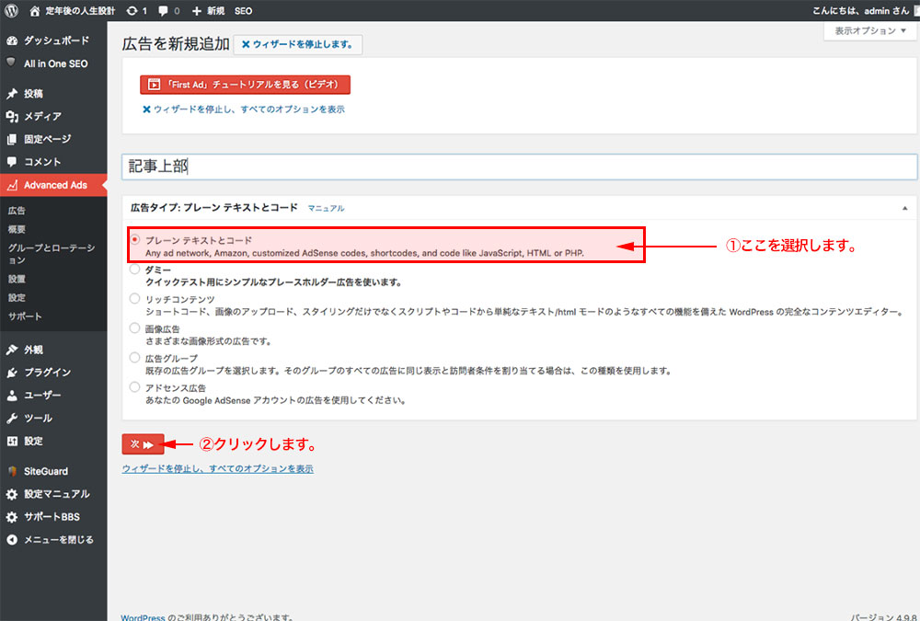
Task: Open the ダッシュボード dashboard icon
Action: point(12,40)
